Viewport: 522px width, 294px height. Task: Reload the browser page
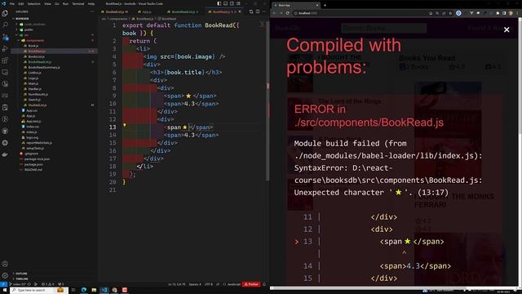tap(288, 13)
